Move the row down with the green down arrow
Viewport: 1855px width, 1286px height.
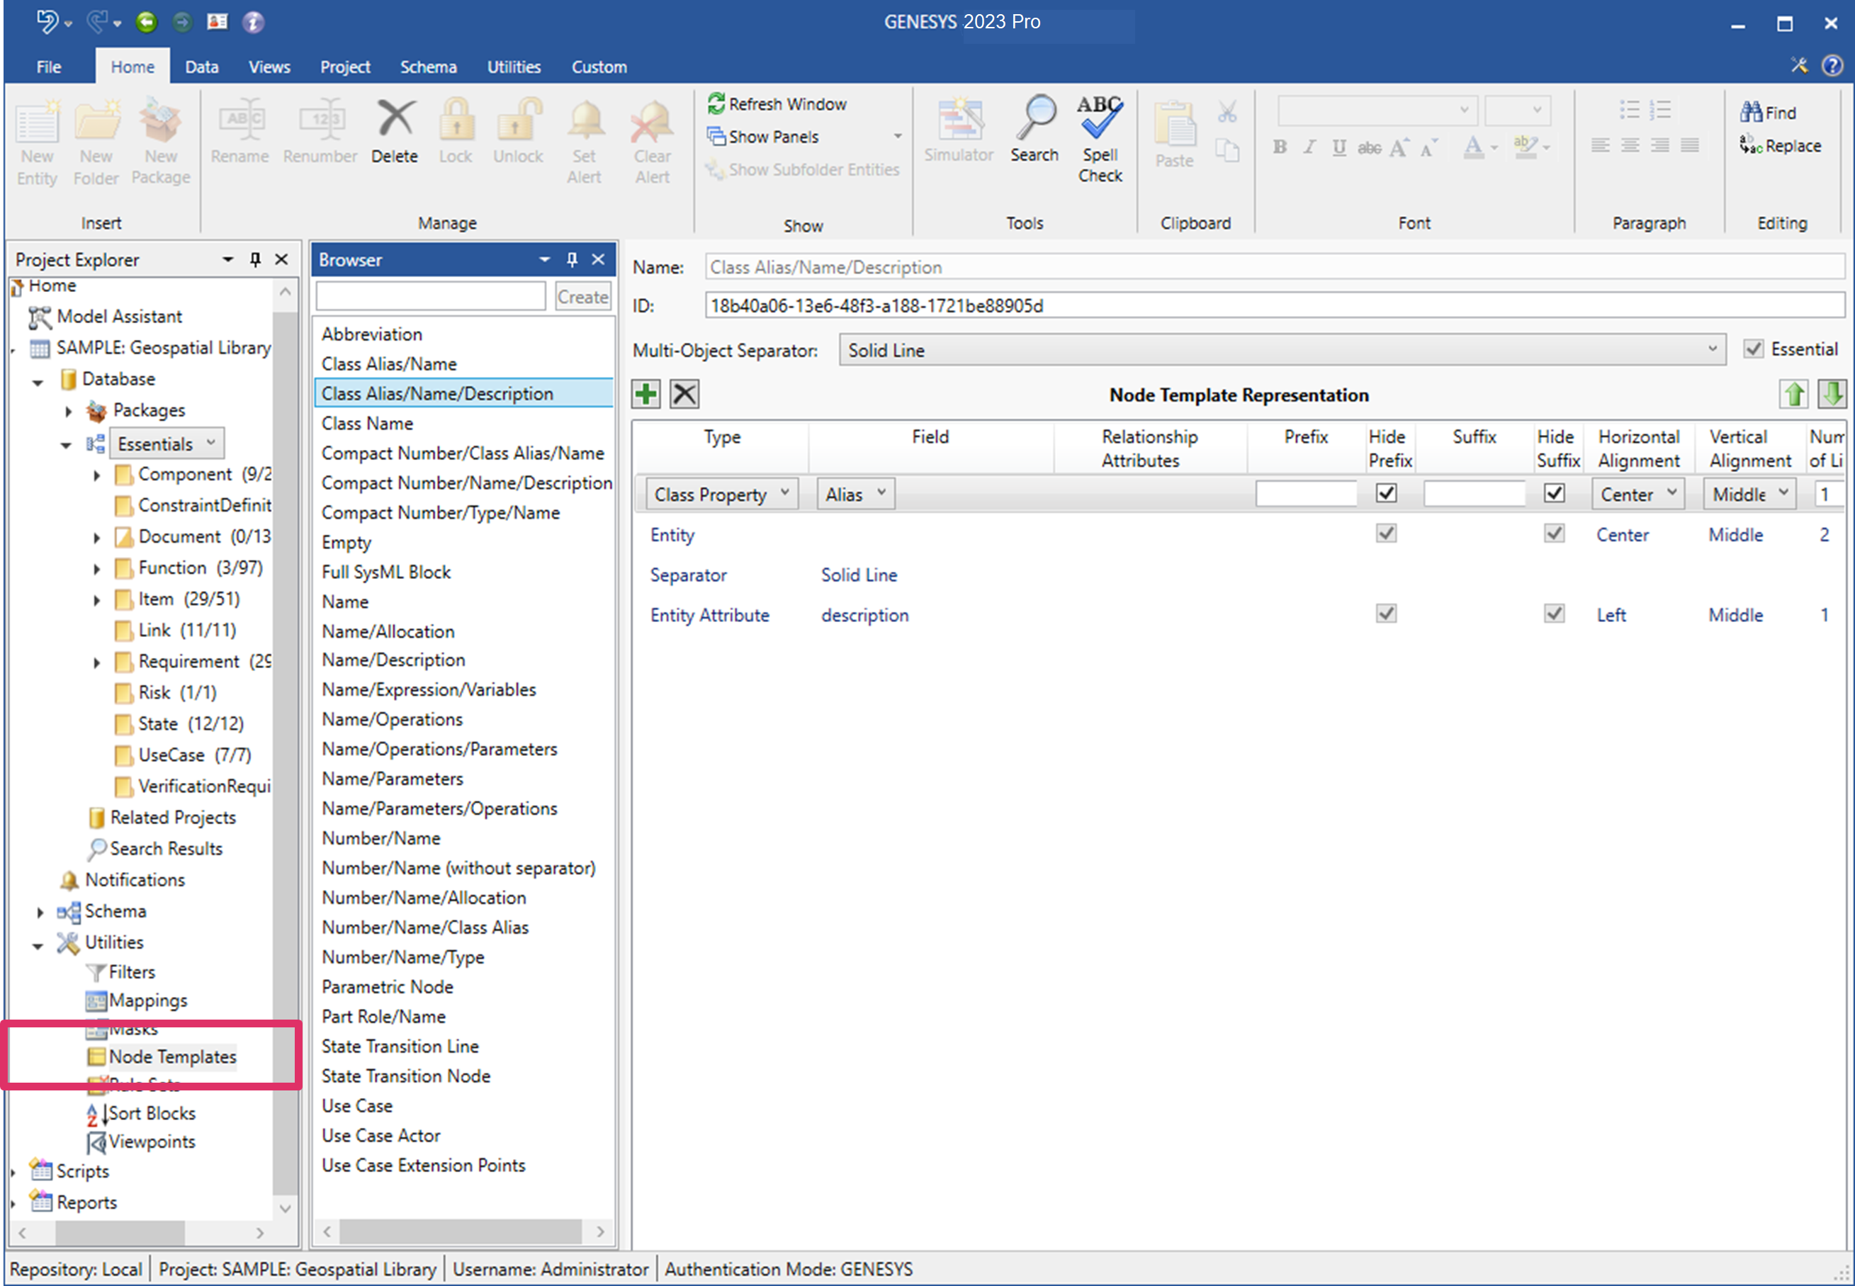click(1832, 394)
